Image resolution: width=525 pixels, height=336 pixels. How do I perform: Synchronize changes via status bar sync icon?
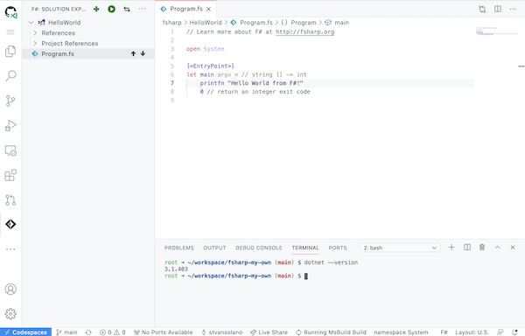88,332
